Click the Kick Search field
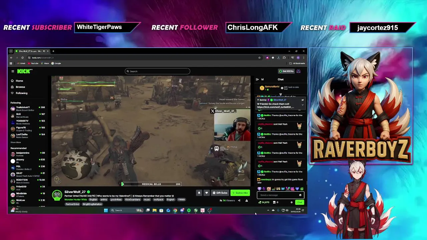 point(157,71)
